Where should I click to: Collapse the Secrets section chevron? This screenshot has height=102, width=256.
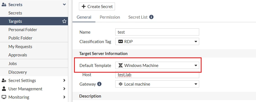point(64,4)
